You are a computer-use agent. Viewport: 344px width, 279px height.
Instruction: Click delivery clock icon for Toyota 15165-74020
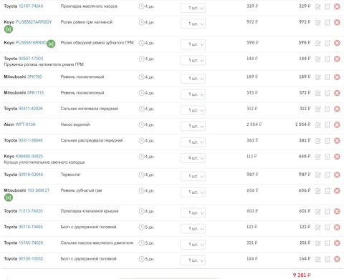click(x=141, y=243)
